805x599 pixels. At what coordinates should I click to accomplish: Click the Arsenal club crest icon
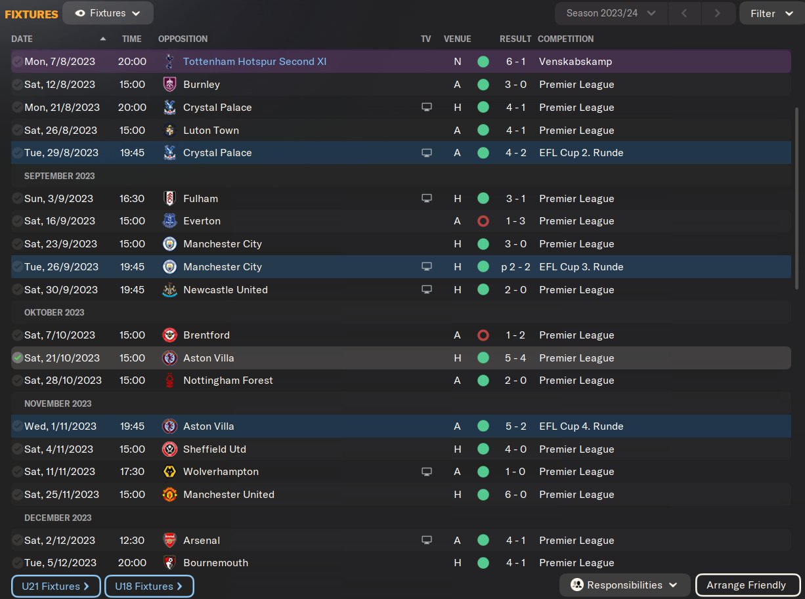pyautogui.click(x=169, y=541)
